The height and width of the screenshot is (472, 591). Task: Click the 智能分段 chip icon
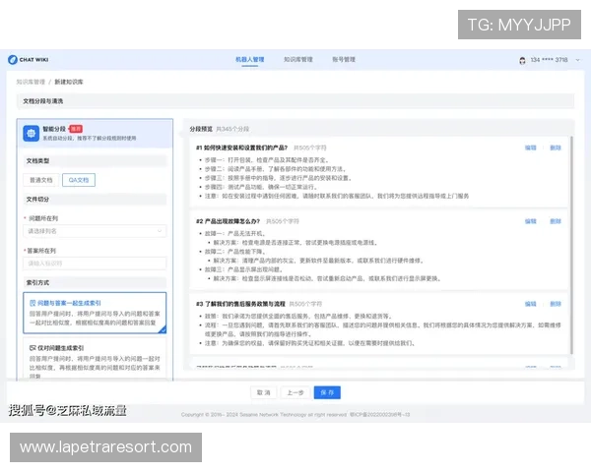tap(31, 134)
